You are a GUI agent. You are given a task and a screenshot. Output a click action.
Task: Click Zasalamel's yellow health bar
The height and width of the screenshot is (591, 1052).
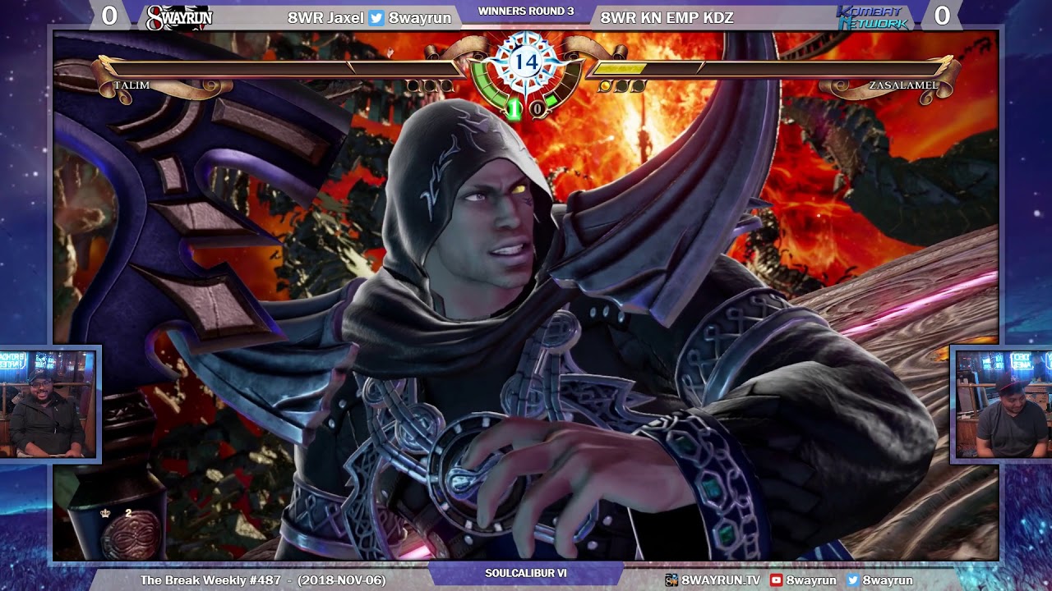pyautogui.click(x=620, y=68)
